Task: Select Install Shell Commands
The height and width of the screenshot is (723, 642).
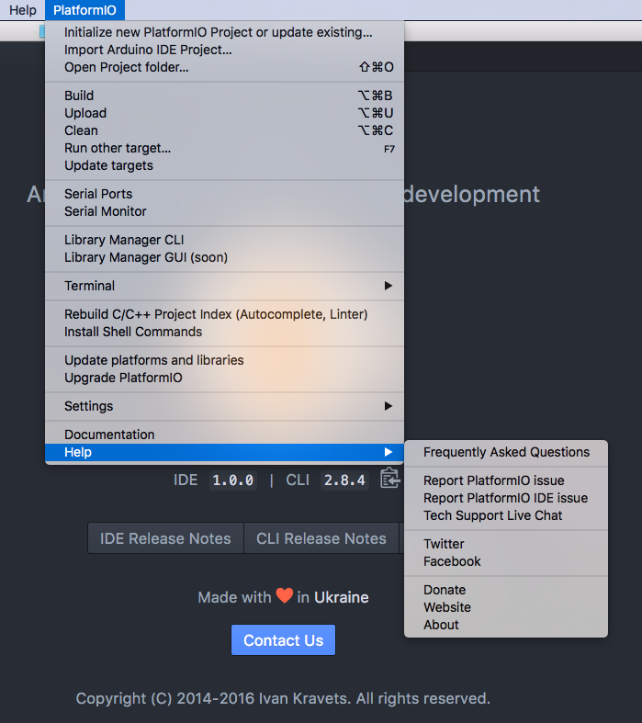Action: (x=224, y=332)
